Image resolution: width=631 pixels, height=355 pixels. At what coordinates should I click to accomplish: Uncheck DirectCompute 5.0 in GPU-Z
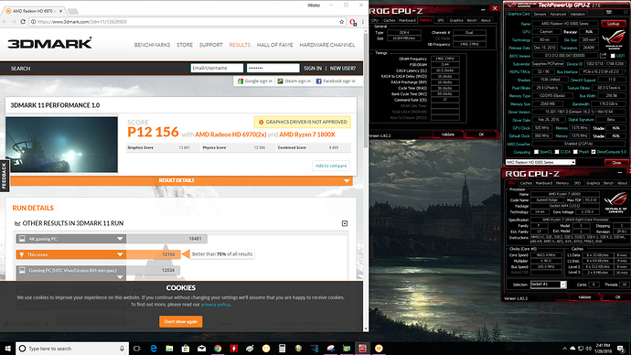pyautogui.click(x=594, y=152)
